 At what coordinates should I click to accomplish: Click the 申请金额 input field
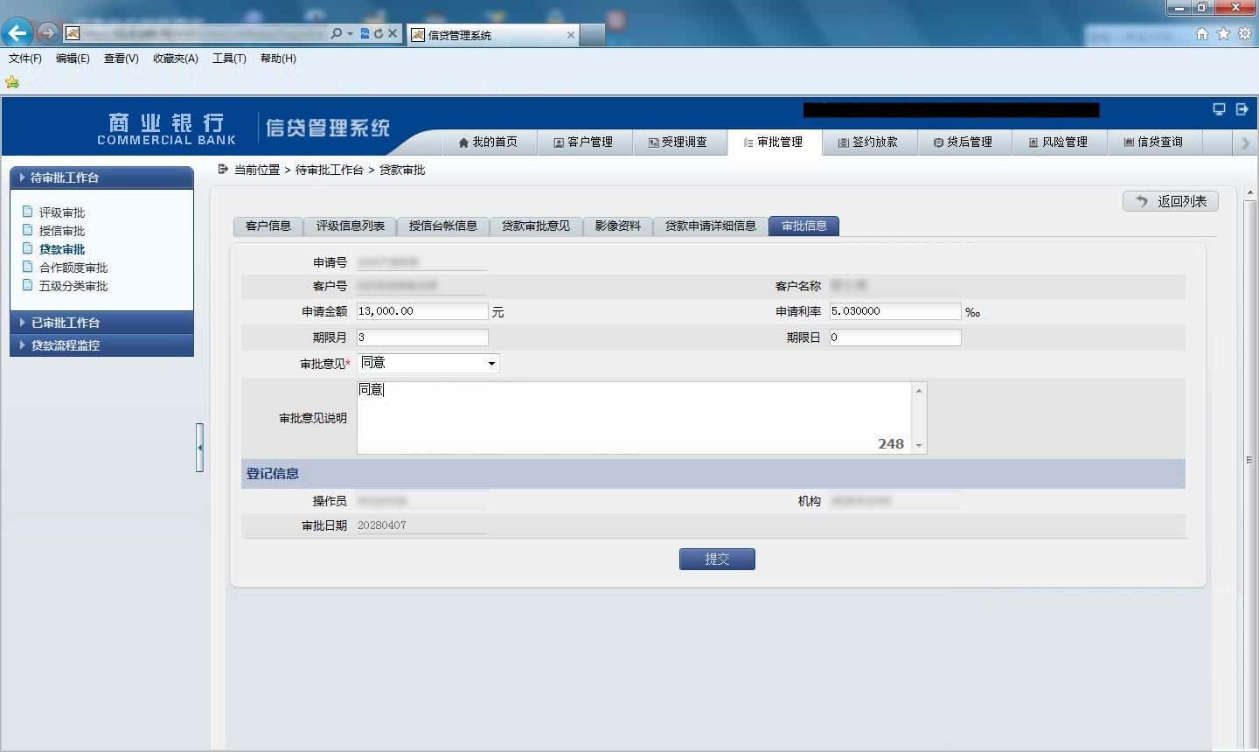(422, 311)
